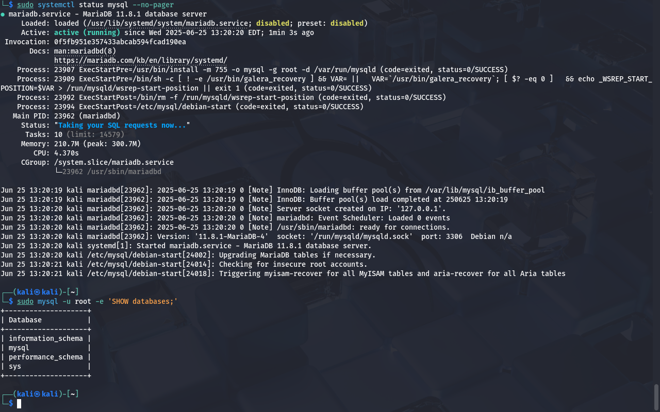Click the log line with Version '11.8.1-MariaDB-4'
The height and width of the screenshot is (412, 660).
tap(256, 236)
